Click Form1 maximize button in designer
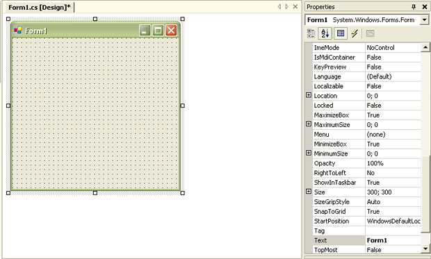Image resolution: width=431 pixels, height=259 pixels. pyautogui.click(x=158, y=31)
